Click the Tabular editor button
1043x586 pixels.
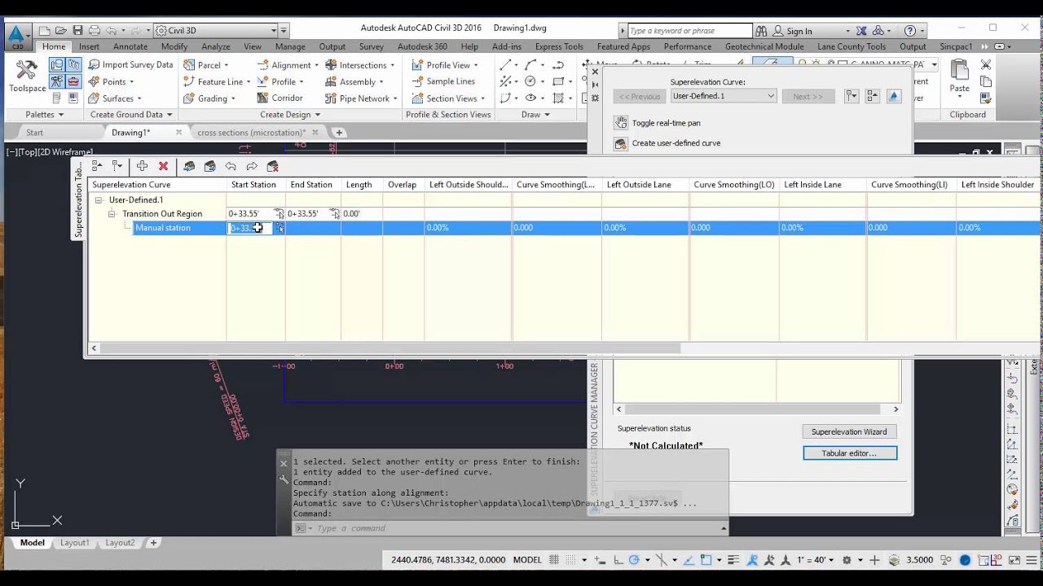click(849, 453)
